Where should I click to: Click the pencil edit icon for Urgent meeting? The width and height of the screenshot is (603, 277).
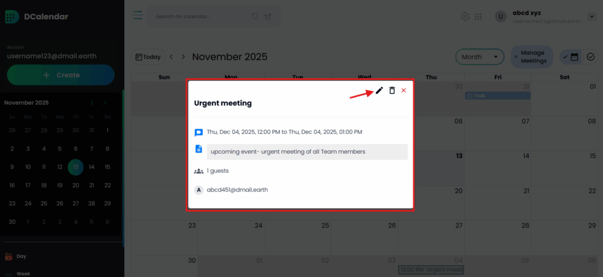[379, 90]
